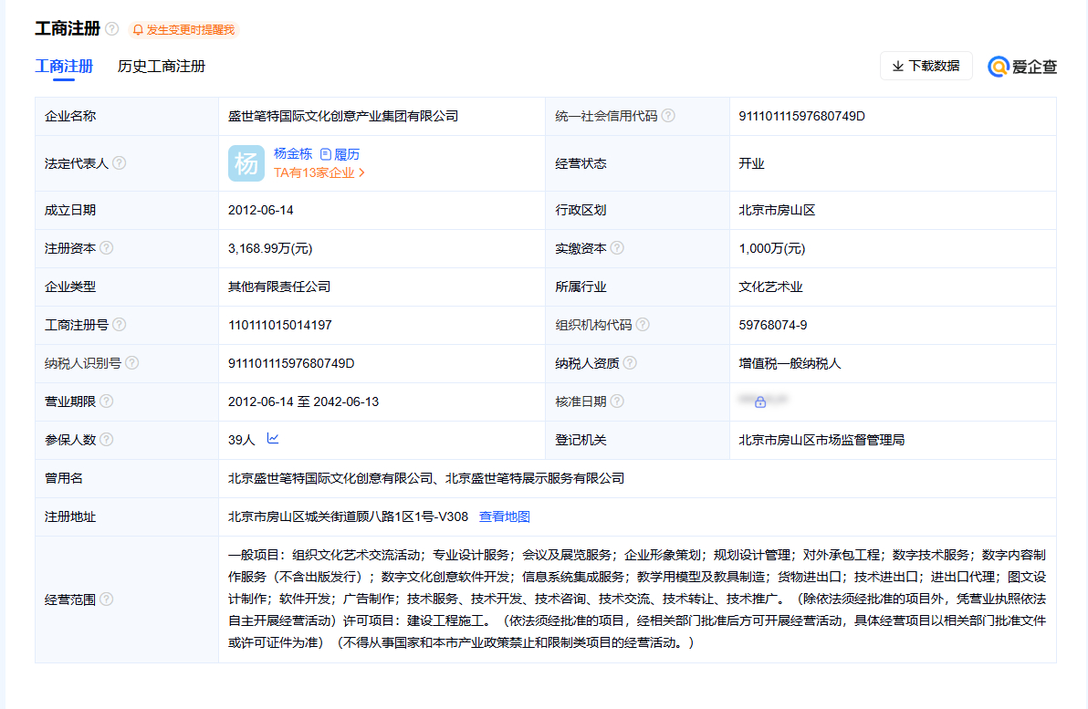The height and width of the screenshot is (709, 1088).
Task: Click help icon beside 纳税人识别号
Action: tap(131, 363)
